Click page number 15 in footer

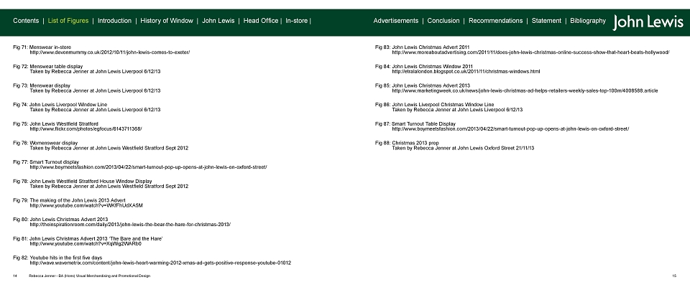click(674, 276)
